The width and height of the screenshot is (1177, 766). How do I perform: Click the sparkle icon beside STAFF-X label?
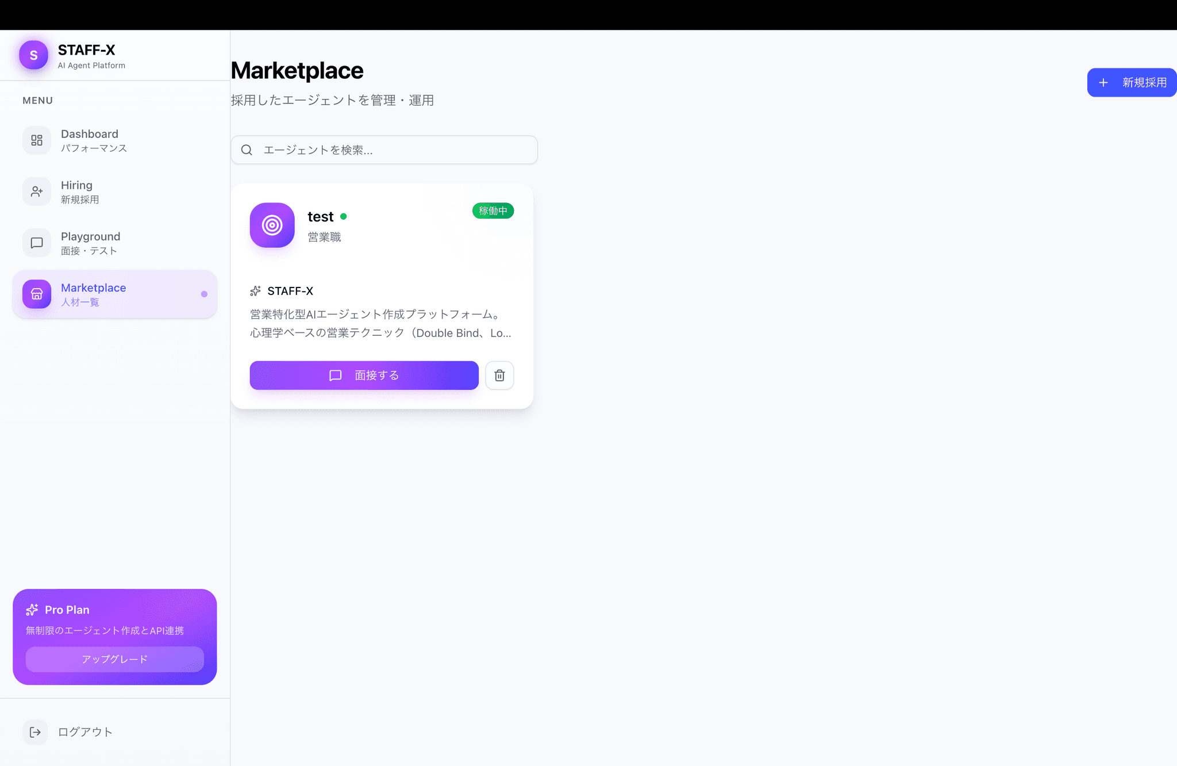tap(256, 291)
